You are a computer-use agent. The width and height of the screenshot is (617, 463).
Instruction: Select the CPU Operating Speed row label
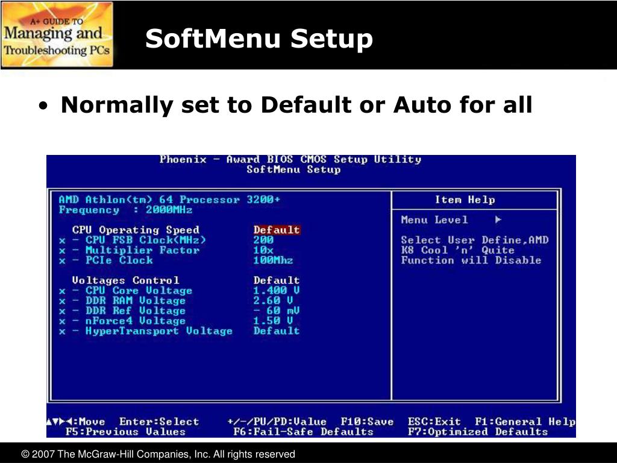[136, 230]
